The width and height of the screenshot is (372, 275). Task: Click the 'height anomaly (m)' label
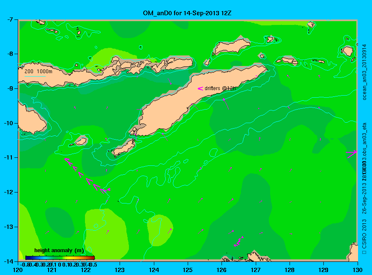point(59,250)
